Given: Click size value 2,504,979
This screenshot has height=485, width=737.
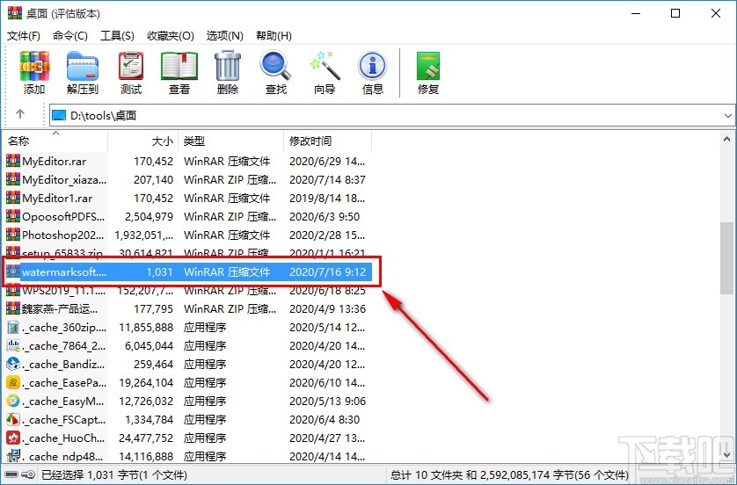Looking at the screenshot, I should pos(149,216).
